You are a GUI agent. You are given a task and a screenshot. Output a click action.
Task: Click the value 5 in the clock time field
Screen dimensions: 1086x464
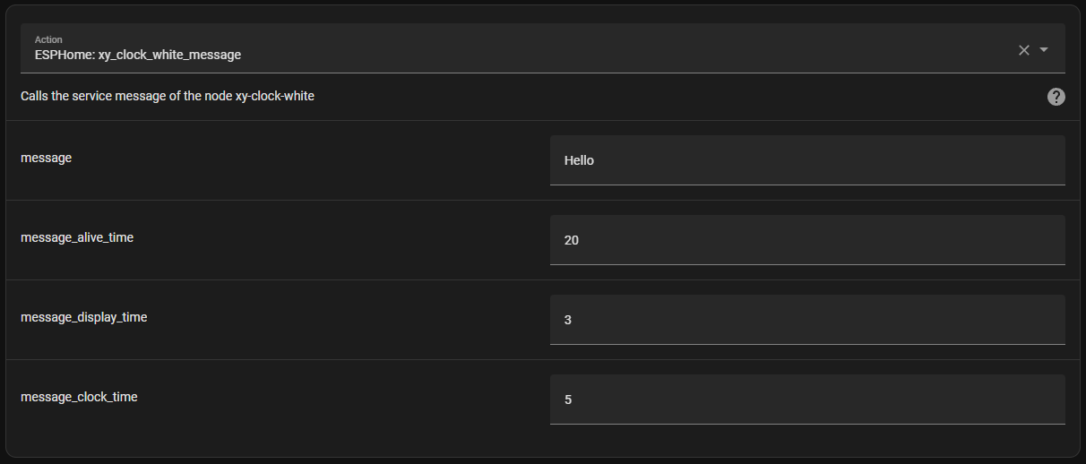[568, 400]
